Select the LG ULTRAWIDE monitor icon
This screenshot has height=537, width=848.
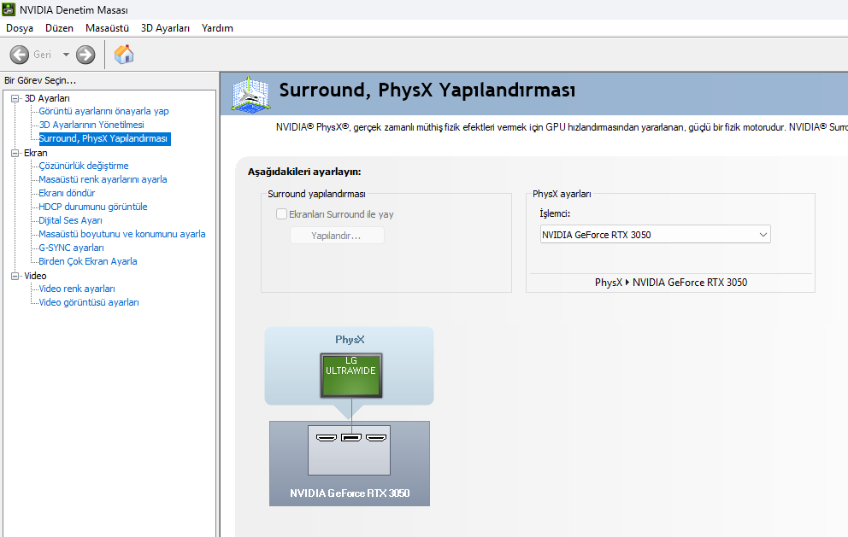(x=351, y=376)
